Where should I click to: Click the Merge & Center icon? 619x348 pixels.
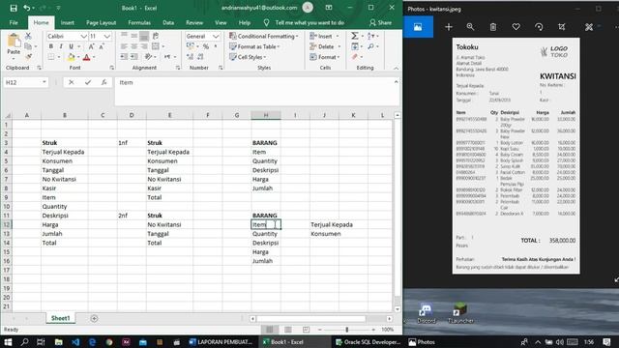click(x=156, y=46)
